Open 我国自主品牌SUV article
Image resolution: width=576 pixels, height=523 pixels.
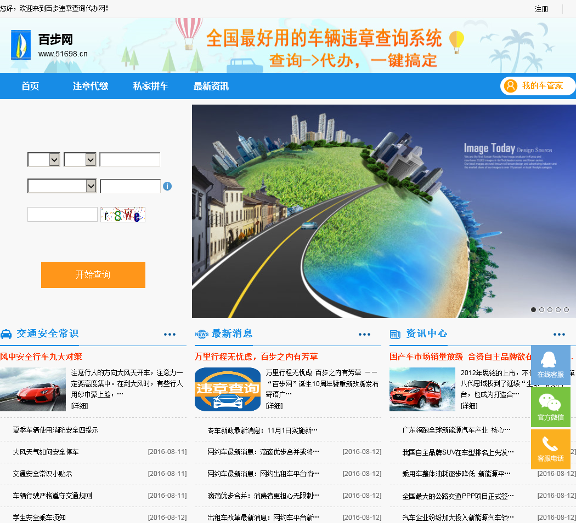pyautogui.click(x=458, y=452)
